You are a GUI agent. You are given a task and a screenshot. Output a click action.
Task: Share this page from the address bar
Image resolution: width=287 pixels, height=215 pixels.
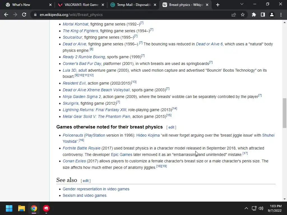234,15
